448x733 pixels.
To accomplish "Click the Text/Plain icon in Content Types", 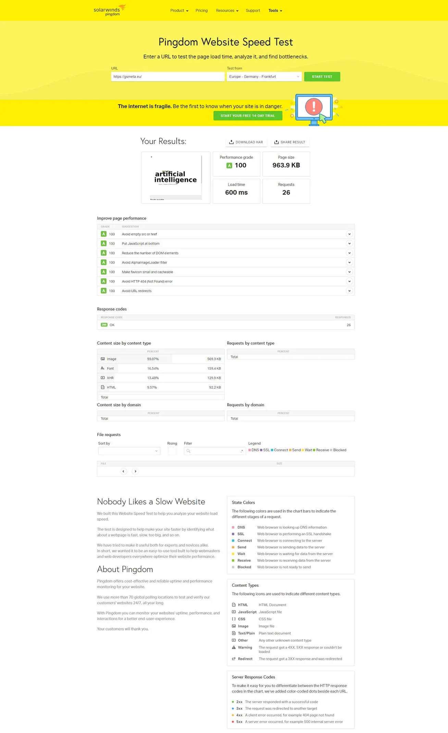I will 234,633.
